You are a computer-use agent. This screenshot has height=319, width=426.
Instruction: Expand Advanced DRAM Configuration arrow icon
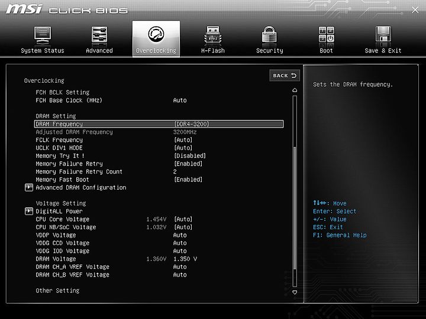(29, 187)
